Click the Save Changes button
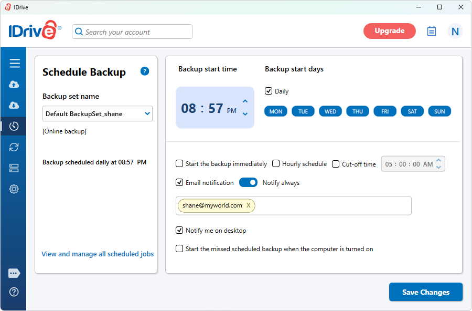The width and height of the screenshot is (472, 311). click(x=425, y=292)
